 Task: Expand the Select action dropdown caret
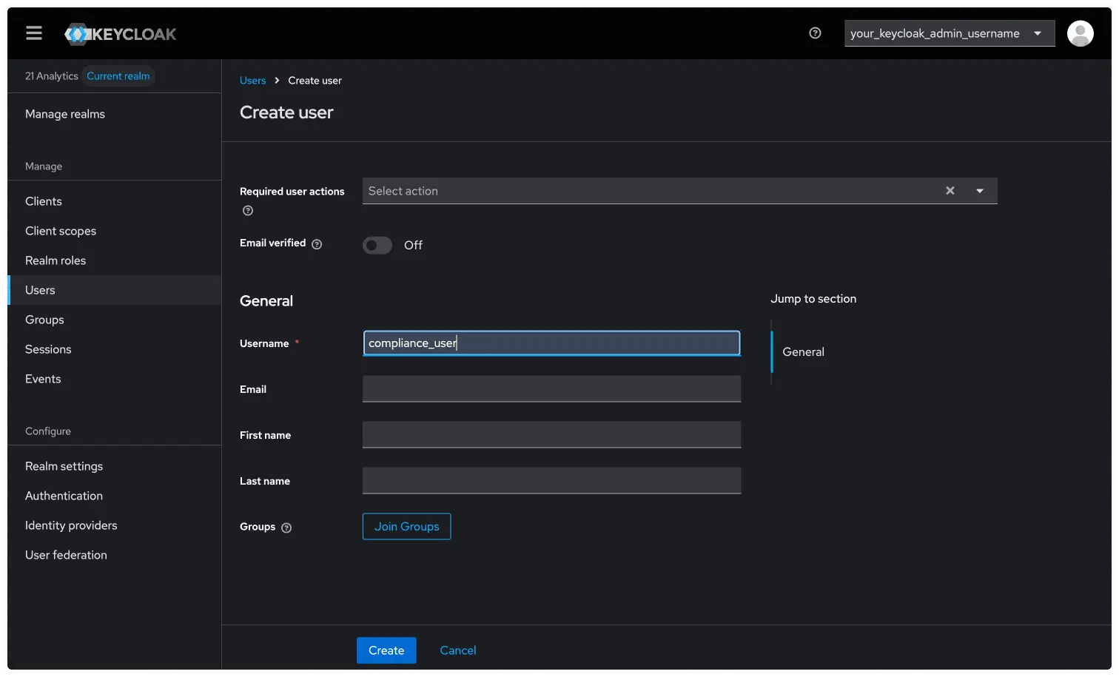click(x=980, y=190)
